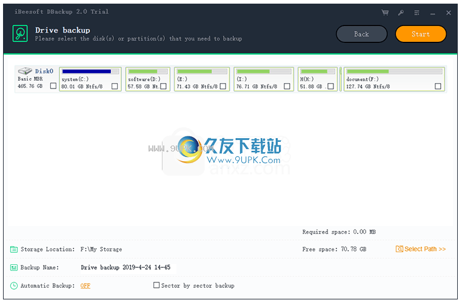The image size is (462, 300).
Task: Click the 71.43 GB Ntfs/8 text
Action: (197, 87)
